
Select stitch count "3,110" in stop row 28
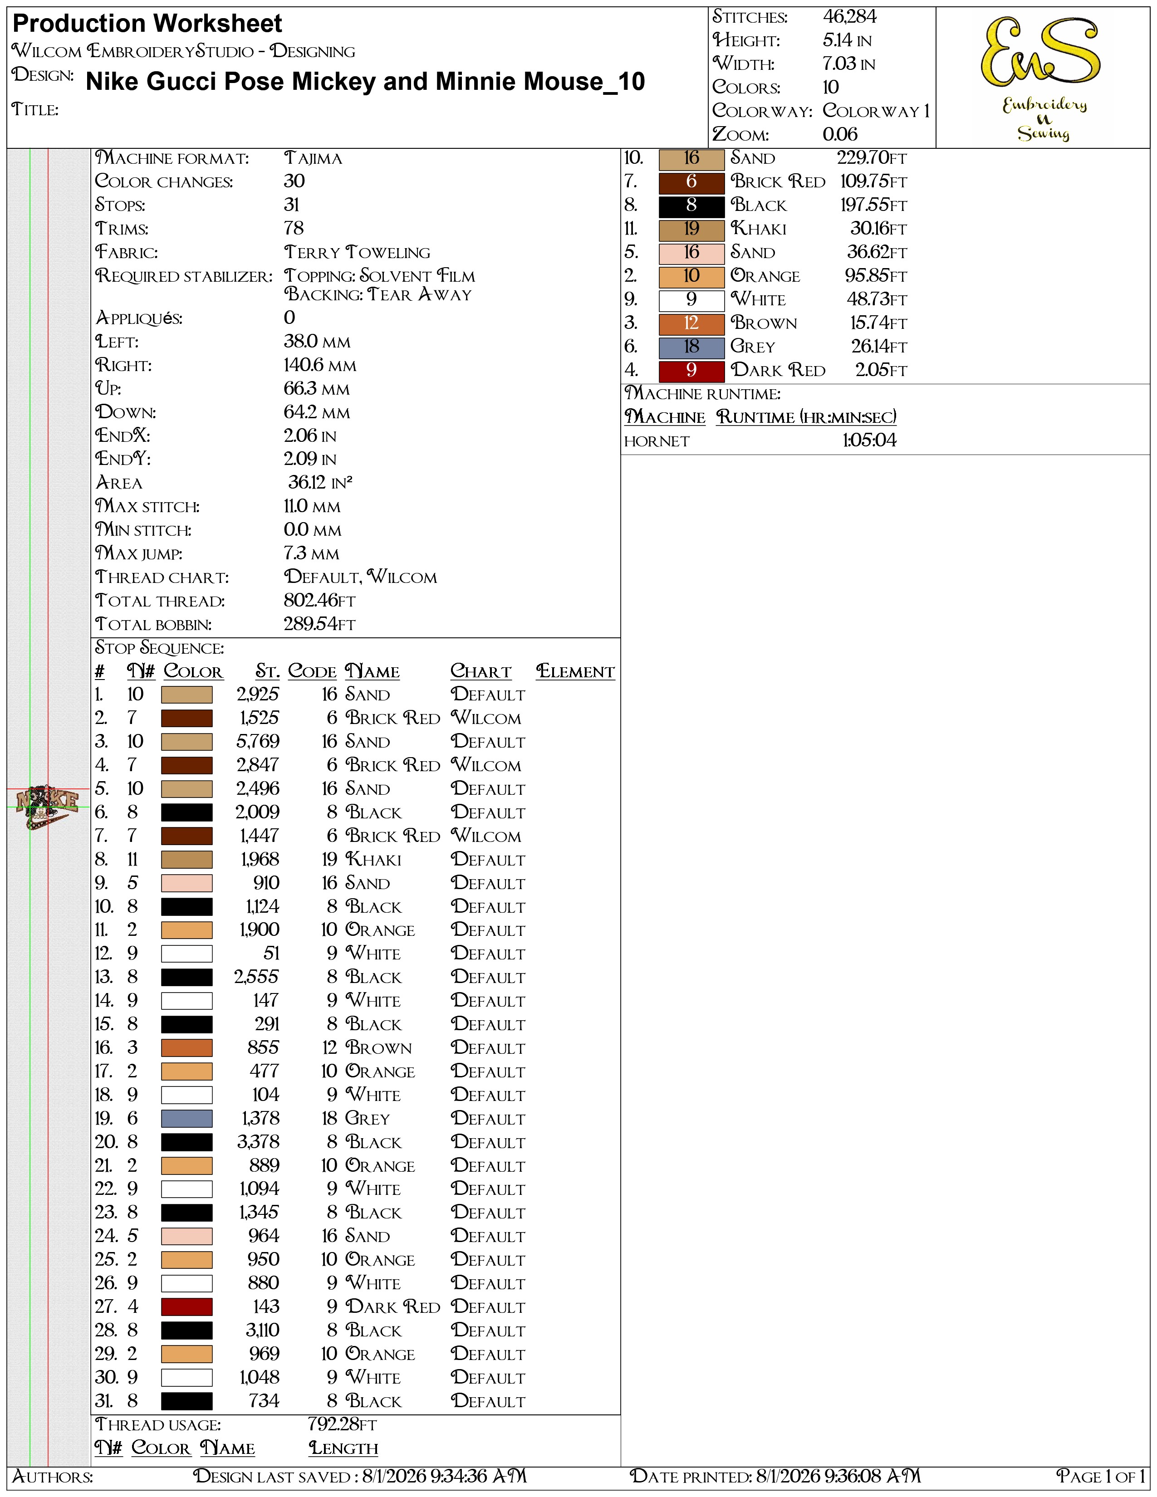point(263,1331)
